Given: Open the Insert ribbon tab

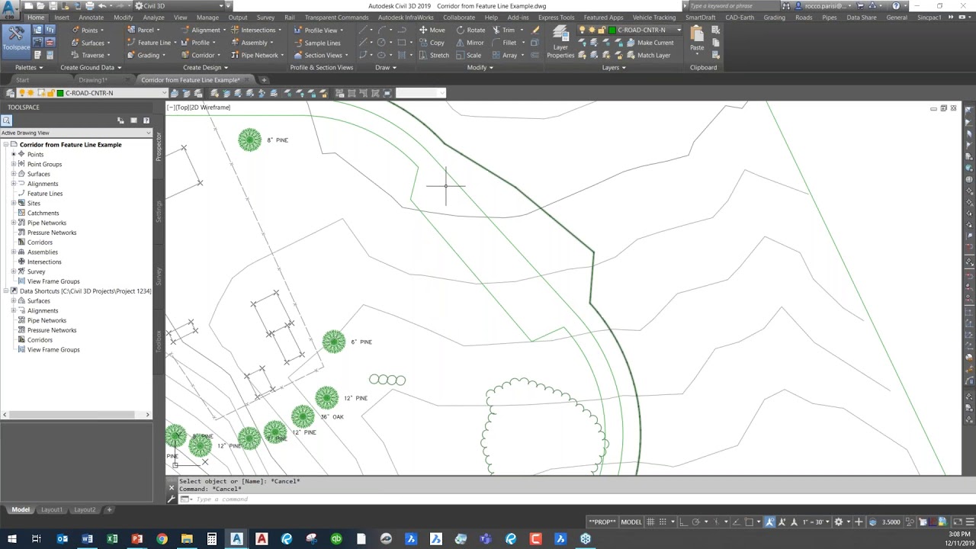Looking at the screenshot, I should [x=62, y=18].
